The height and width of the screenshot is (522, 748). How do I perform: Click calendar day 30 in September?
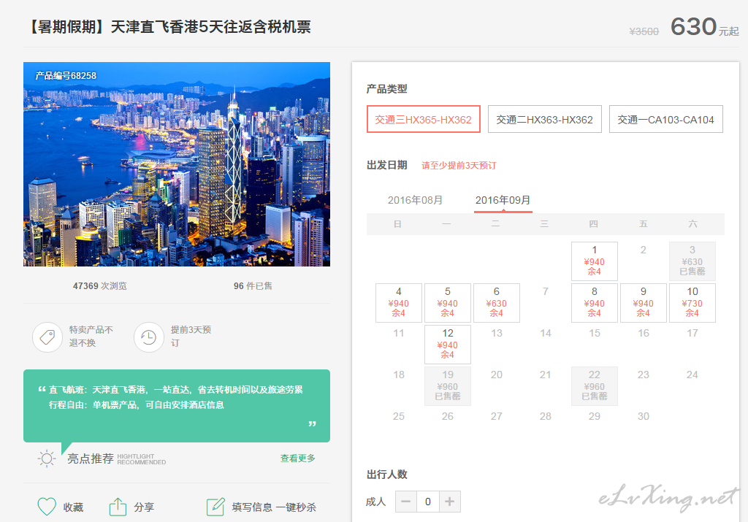pyautogui.click(x=643, y=416)
